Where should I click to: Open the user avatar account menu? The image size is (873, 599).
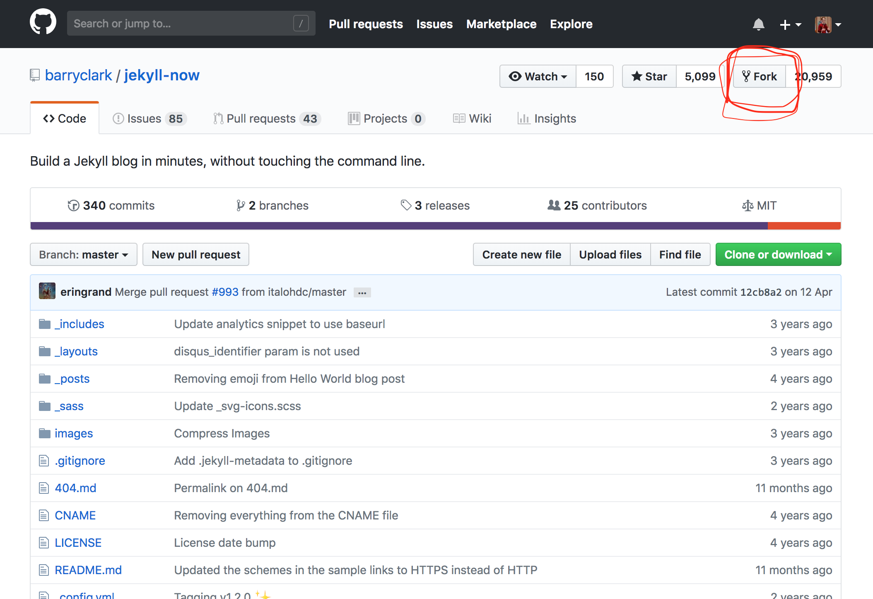click(x=828, y=25)
